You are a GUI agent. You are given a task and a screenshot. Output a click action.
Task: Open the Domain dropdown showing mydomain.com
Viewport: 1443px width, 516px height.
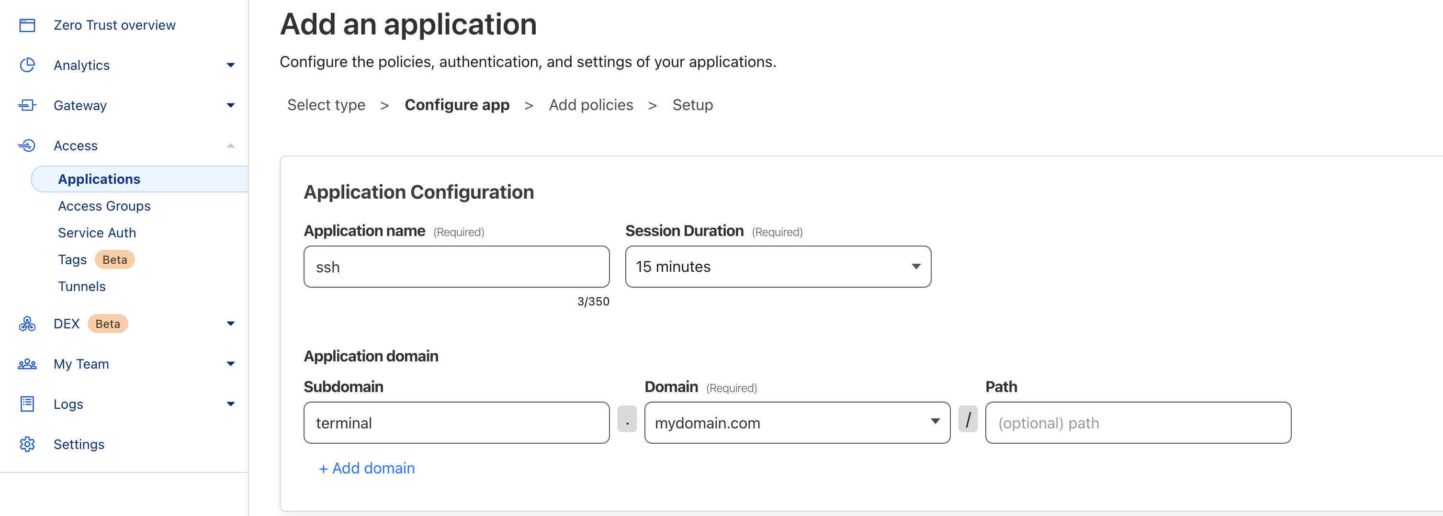[x=797, y=423]
